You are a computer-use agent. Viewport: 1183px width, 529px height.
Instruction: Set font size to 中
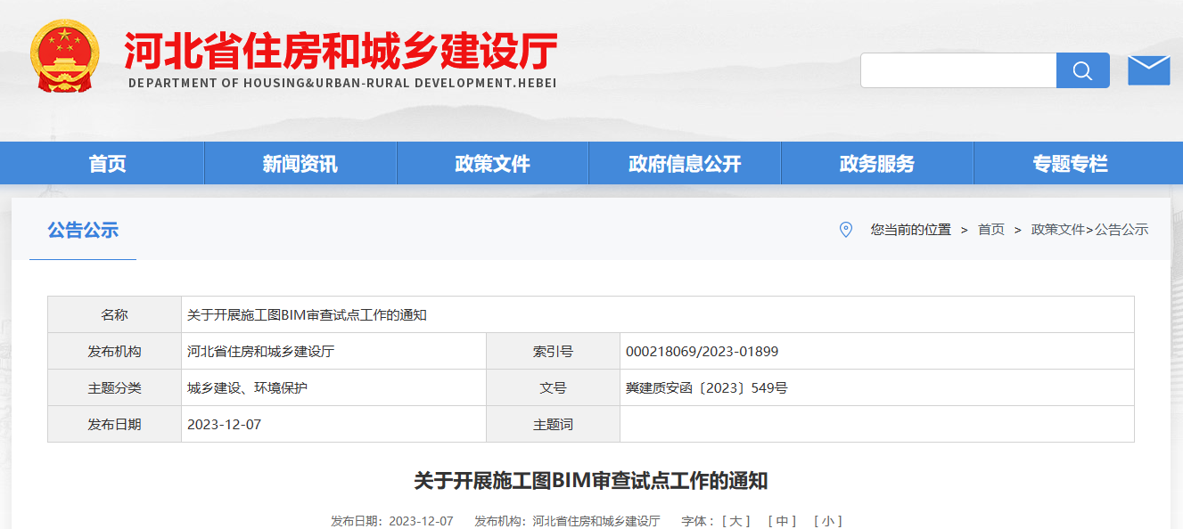click(782, 521)
